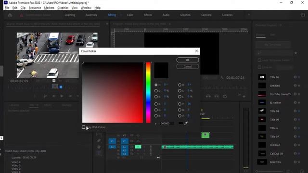Open the workspace overflow chevrons menu

point(249,15)
